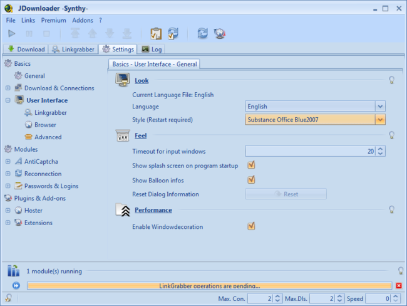
Task: Click the Speed limit input field
Action: [x=378, y=298]
